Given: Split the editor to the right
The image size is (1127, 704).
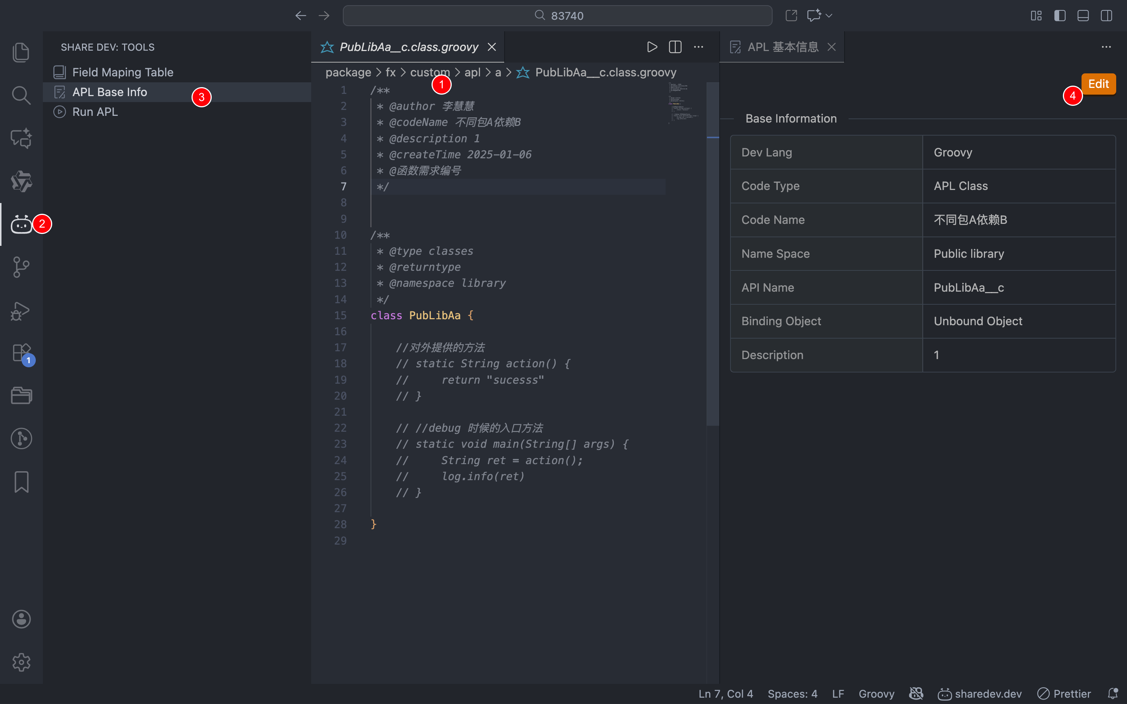Looking at the screenshot, I should (675, 47).
